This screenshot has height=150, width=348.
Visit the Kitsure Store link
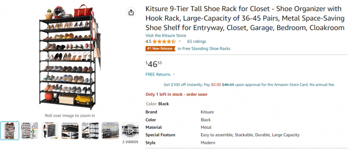[x=166, y=36]
